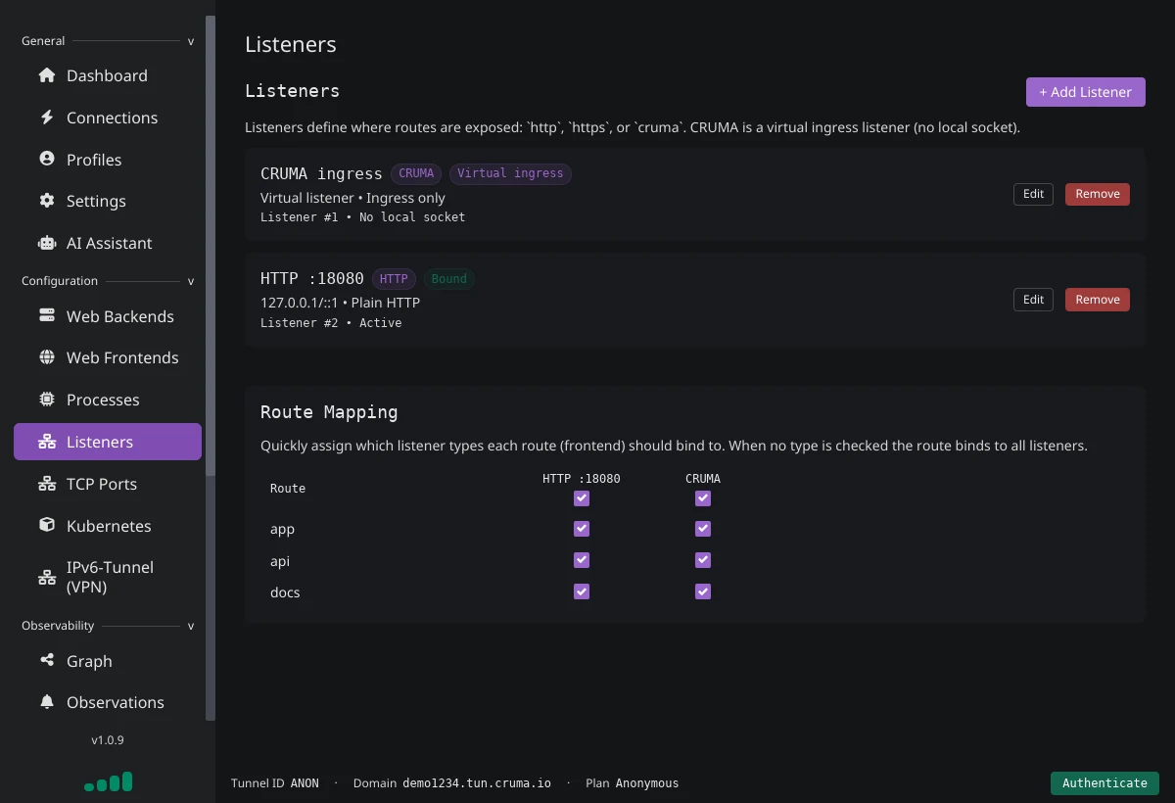Toggle CRUMA column header checkbox
The width and height of the screenshot is (1175, 803).
702,498
